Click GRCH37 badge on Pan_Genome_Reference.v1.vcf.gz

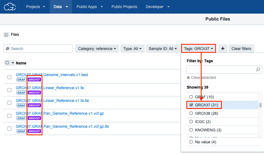click(x=34, y=118)
